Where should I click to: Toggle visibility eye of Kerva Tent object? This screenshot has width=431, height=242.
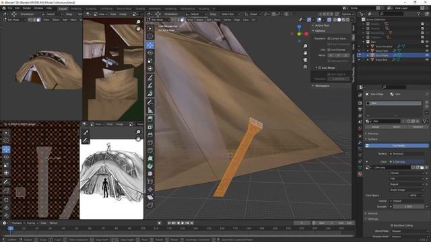(x=427, y=60)
